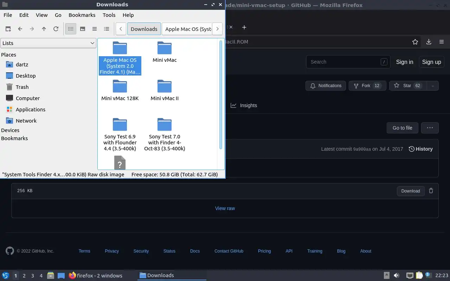The width and height of the screenshot is (450, 281).
Task: Expand the Star lists dropdown arrow
Action: point(433,86)
